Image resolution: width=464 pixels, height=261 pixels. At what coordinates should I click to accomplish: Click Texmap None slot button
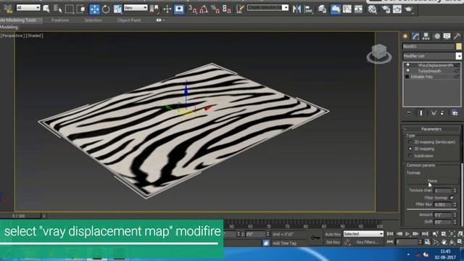coord(432,181)
